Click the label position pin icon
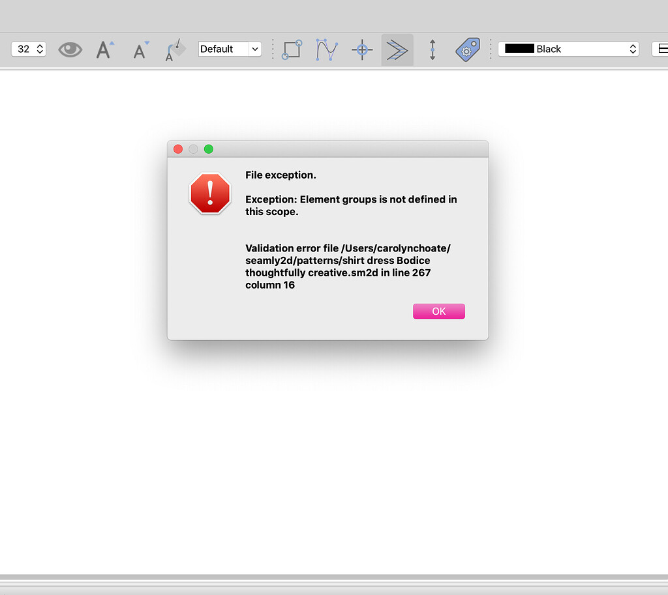 tap(175, 49)
